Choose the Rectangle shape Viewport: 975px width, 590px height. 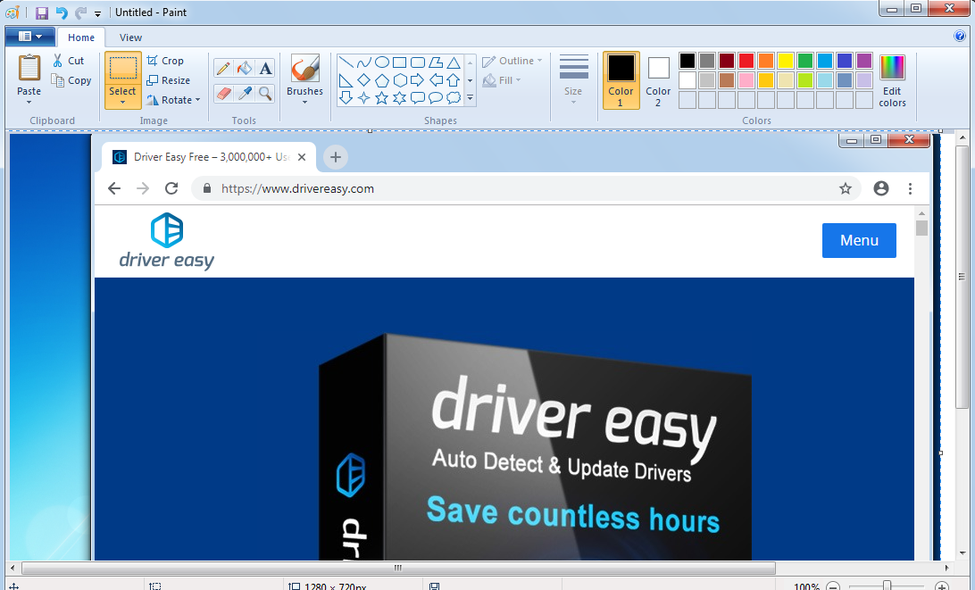tap(400, 62)
